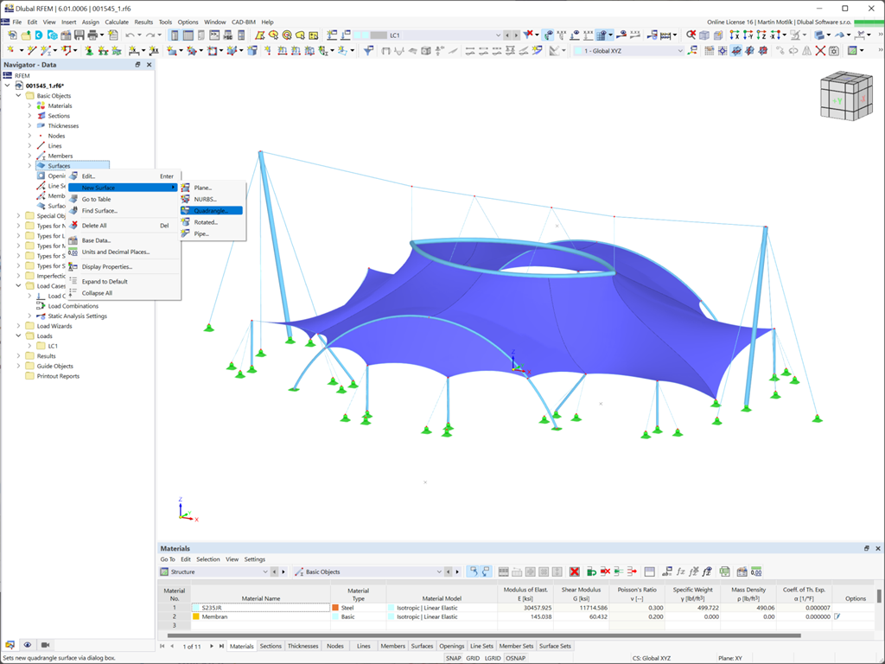Toggle the GRID status bar button
This screenshot has width=885, height=664.
coord(473,658)
